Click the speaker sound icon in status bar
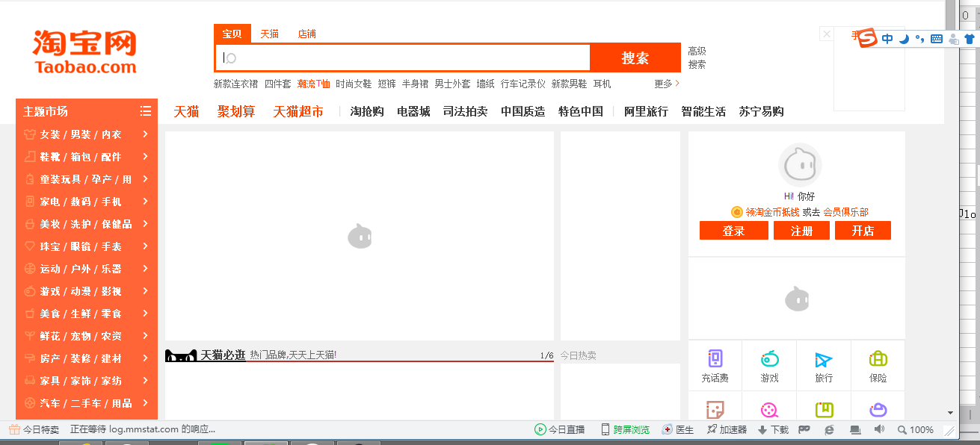 (x=879, y=429)
